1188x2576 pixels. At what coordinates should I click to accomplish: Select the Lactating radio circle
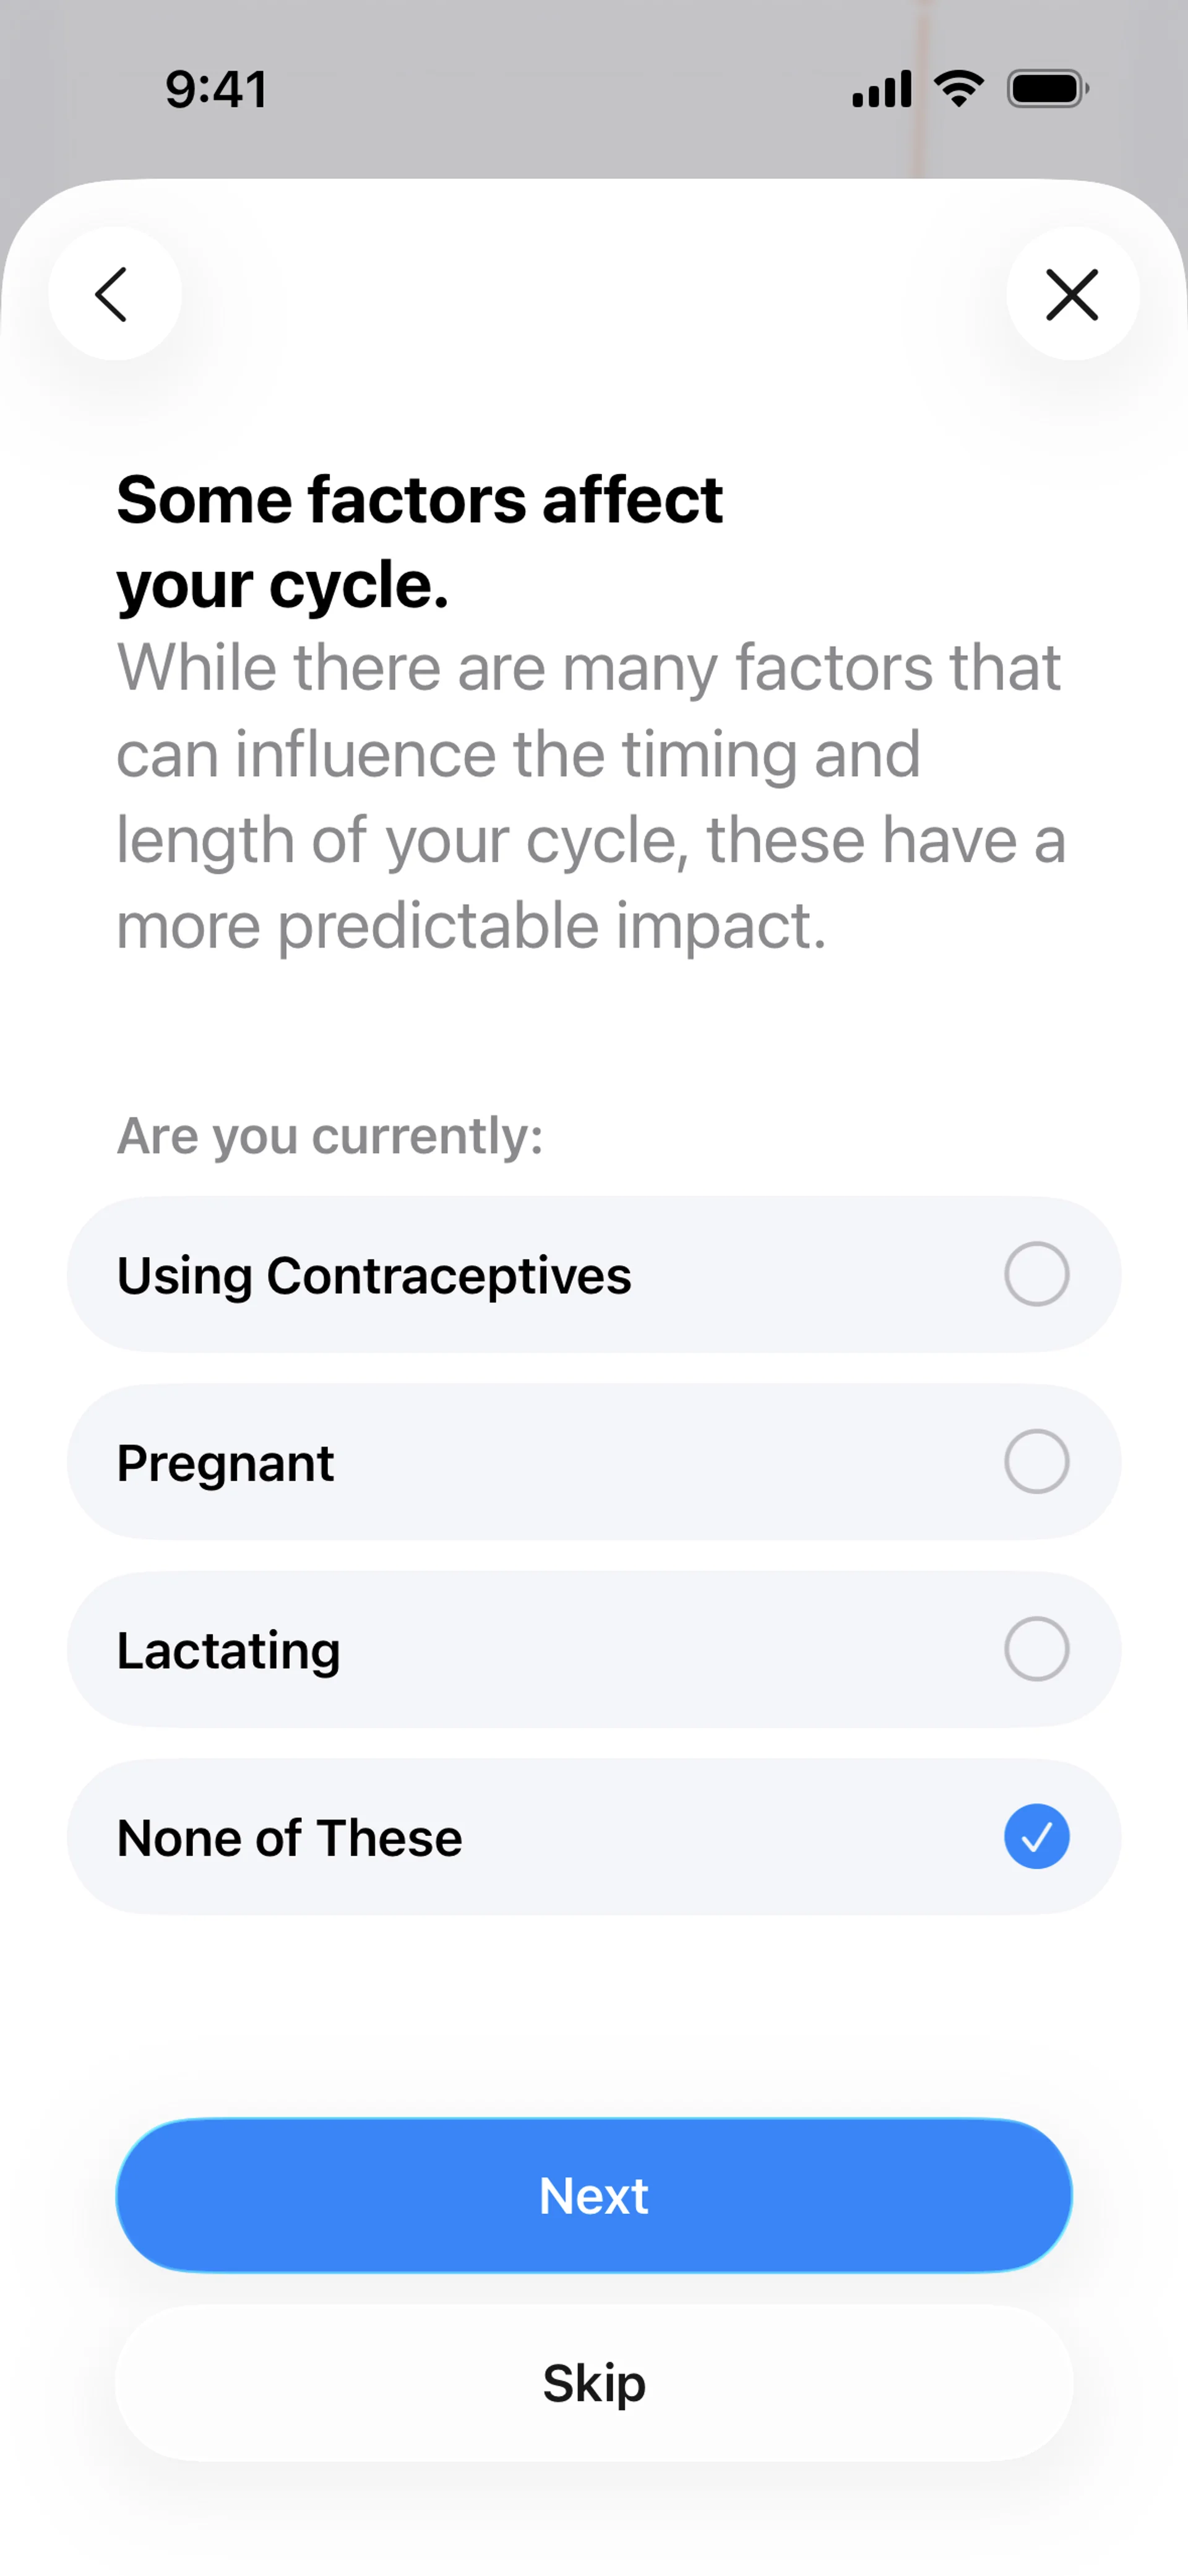click(1036, 1648)
